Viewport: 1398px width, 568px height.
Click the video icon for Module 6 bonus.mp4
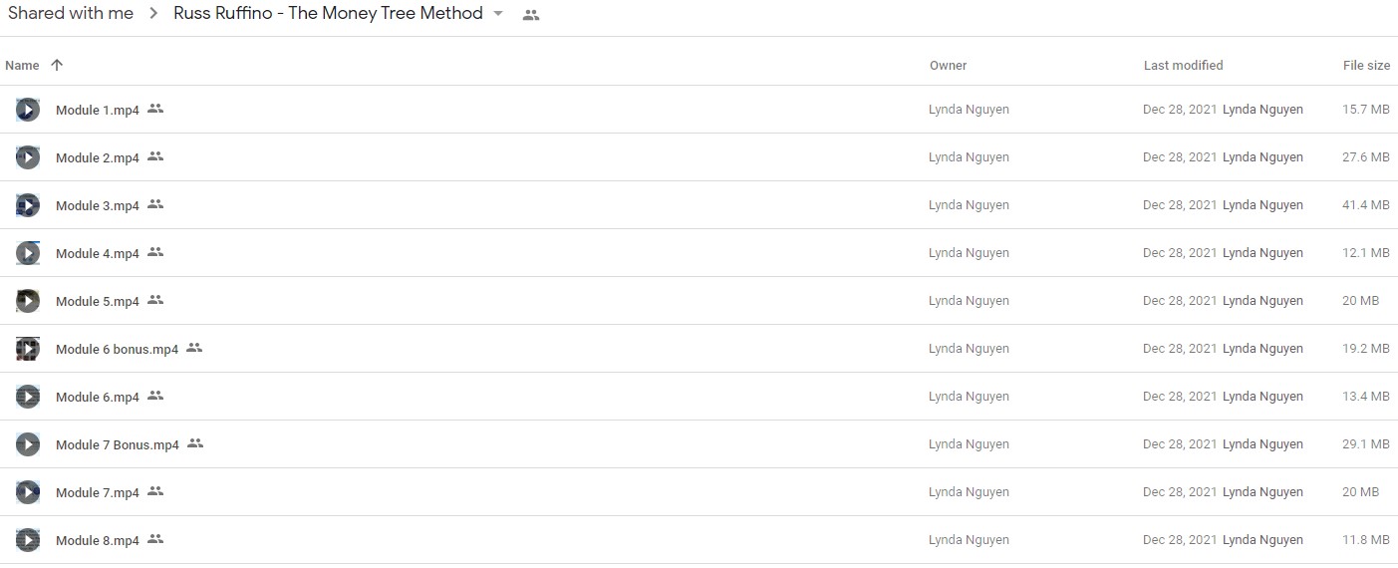pyautogui.click(x=28, y=349)
